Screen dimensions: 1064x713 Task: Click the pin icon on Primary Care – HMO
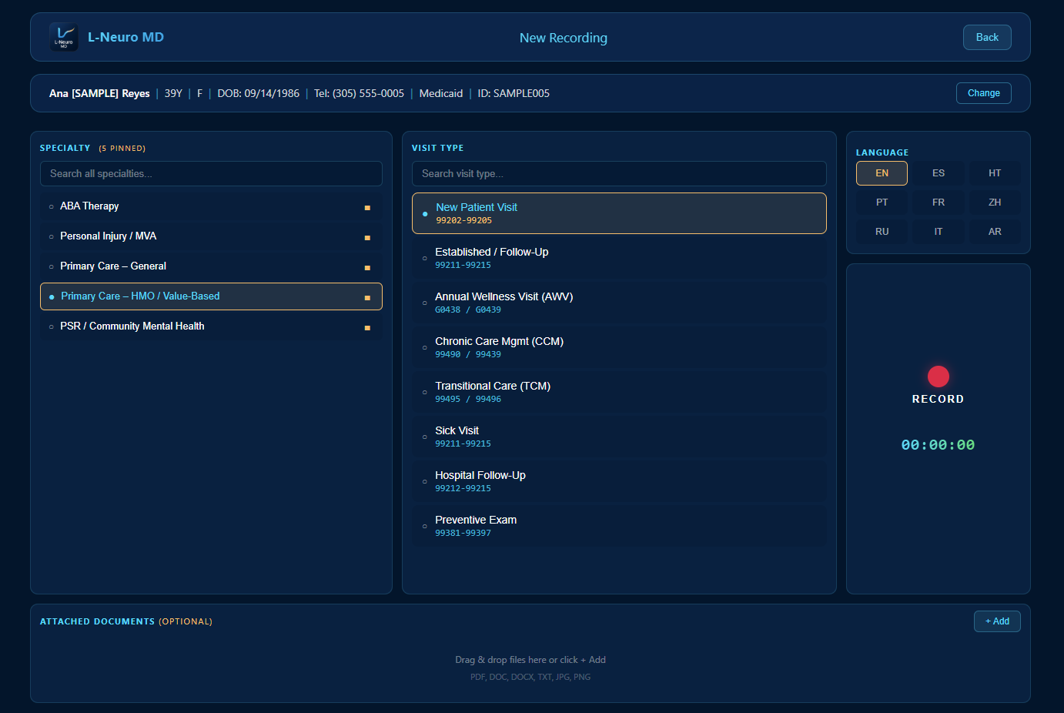368,296
